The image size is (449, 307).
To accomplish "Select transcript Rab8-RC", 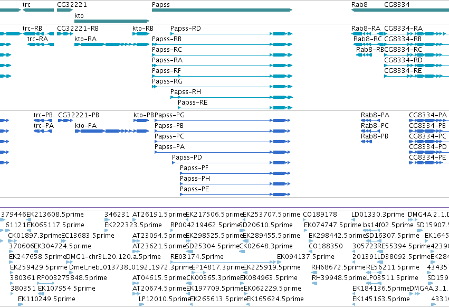I will pos(369,44).
